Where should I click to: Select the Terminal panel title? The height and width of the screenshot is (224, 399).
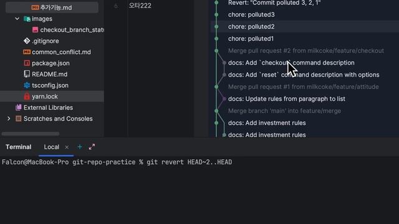coord(18,147)
